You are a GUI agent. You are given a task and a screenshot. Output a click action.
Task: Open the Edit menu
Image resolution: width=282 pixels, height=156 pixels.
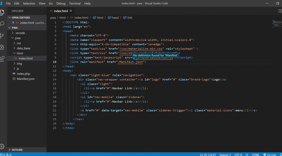tap(17, 3)
